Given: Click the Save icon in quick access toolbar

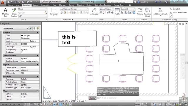Looking at the screenshot, I should coord(16,2).
